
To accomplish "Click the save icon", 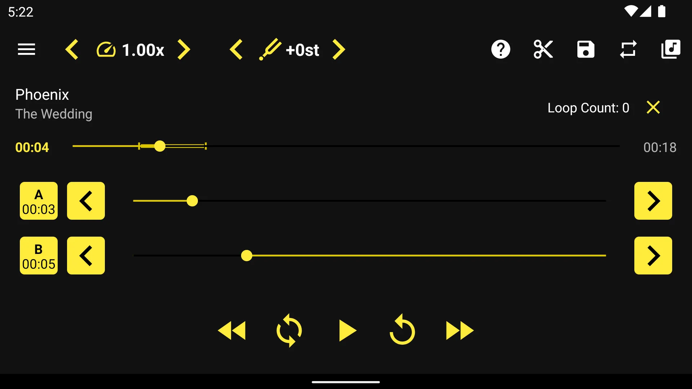I will (586, 49).
